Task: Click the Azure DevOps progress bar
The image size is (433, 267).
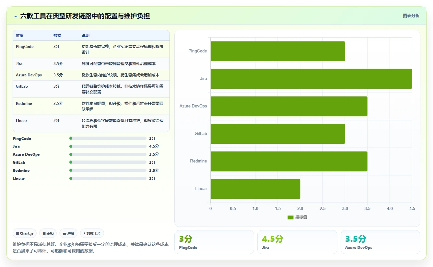Action: coord(108,154)
